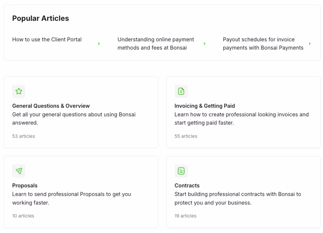Click description text about professional contracts
Viewport: 323px width, 233px height.
[238, 198]
